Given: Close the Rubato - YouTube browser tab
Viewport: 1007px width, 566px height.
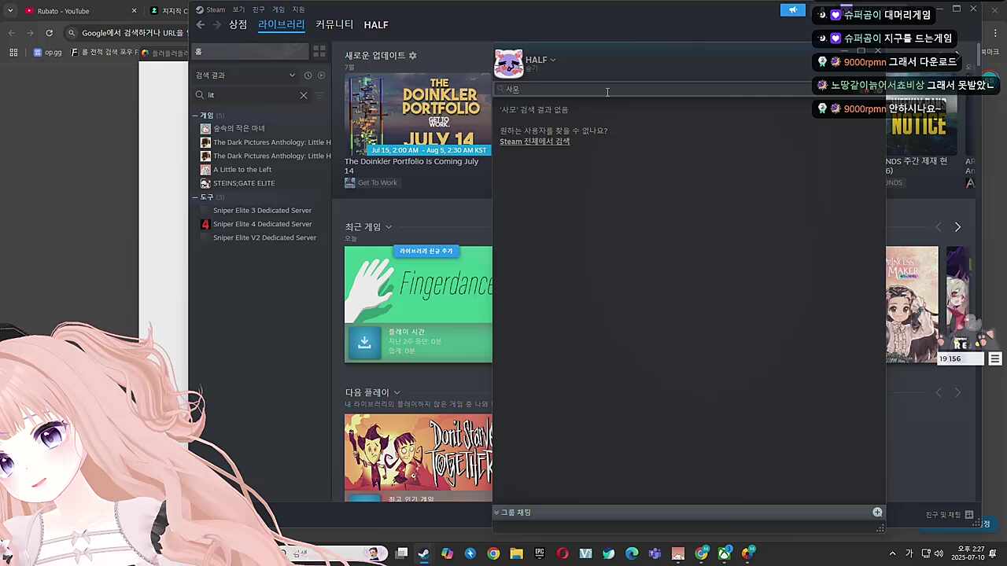Looking at the screenshot, I should 134,11.
